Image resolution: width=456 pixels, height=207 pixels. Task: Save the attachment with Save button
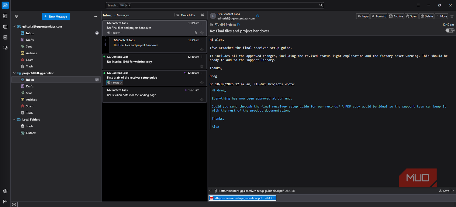[x=444, y=191]
